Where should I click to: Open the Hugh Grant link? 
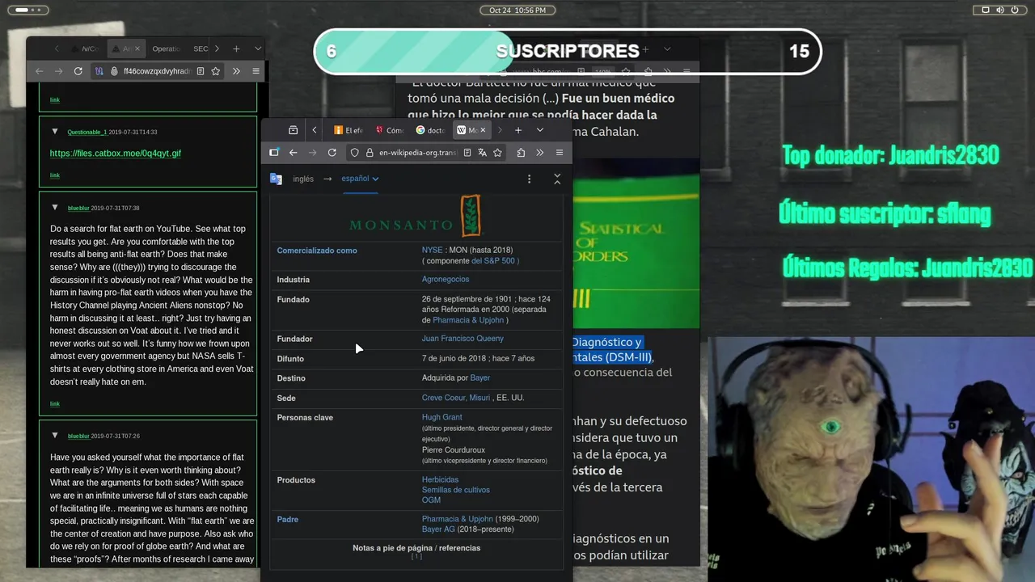[441, 417]
